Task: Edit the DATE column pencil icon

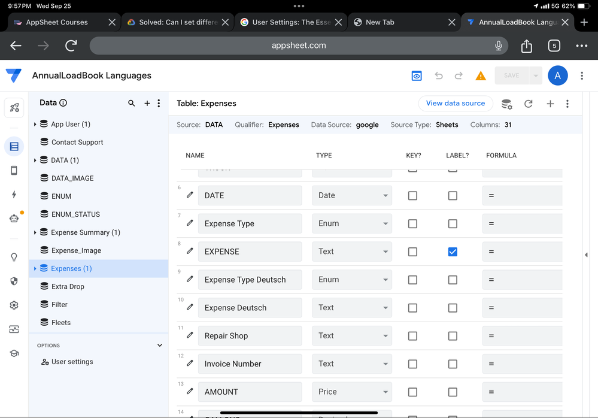Action: coord(190,195)
